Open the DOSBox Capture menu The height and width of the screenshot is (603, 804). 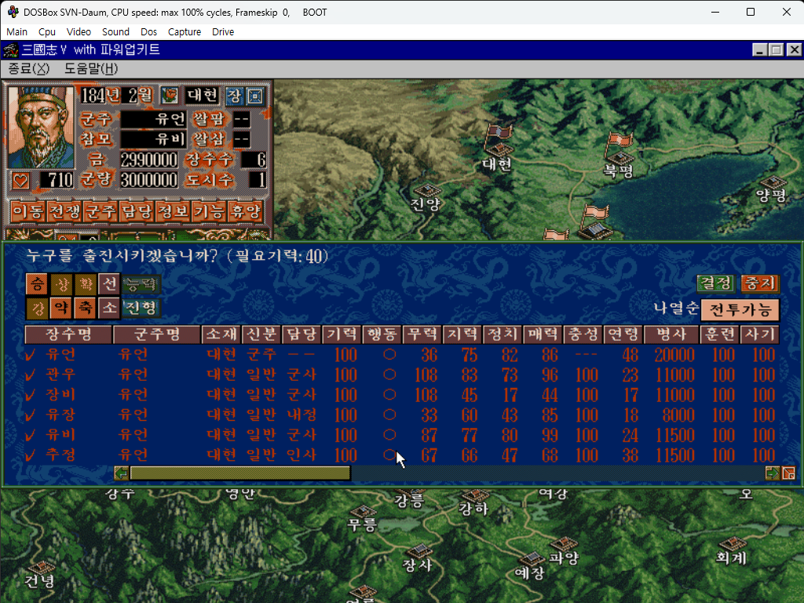pos(184,31)
